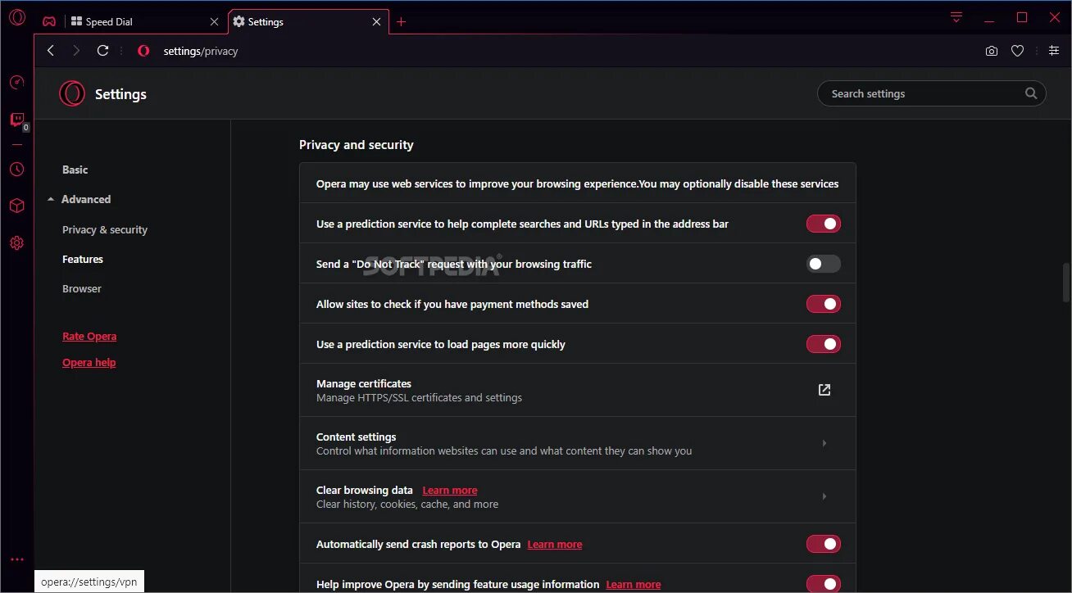The height and width of the screenshot is (593, 1072).
Task: Switch to the Speed Dial tab
Action: (x=145, y=22)
